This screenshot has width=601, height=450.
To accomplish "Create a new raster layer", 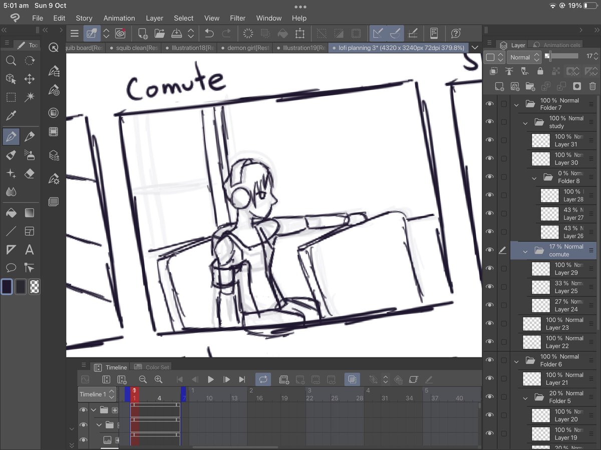I will [499, 86].
